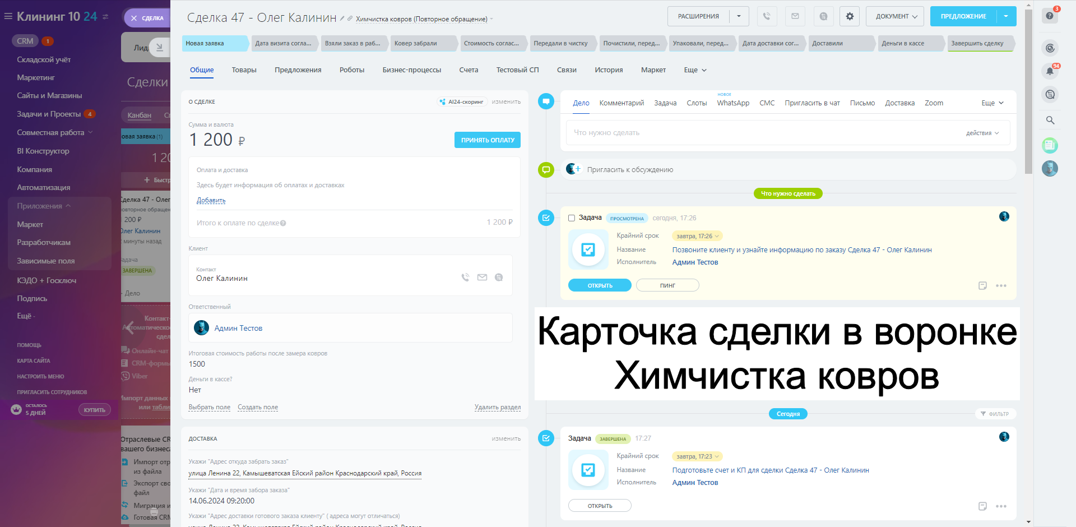Expand the Документ dropdown
1076x527 pixels.
[896, 16]
